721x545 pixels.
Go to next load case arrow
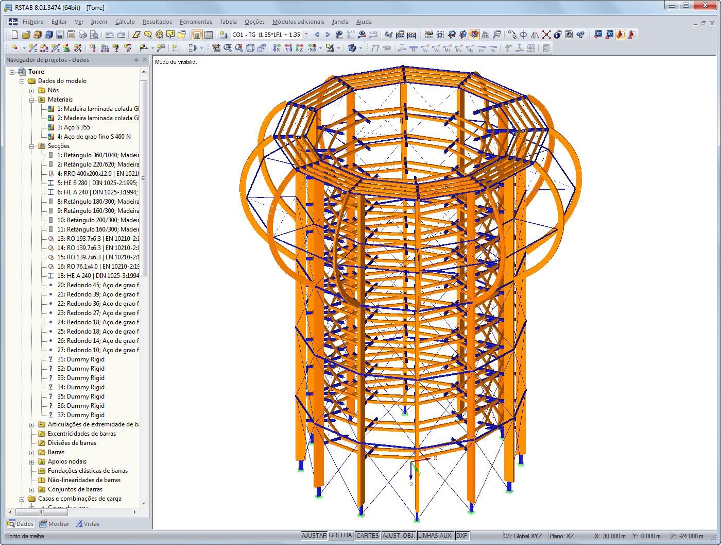point(328,35)
